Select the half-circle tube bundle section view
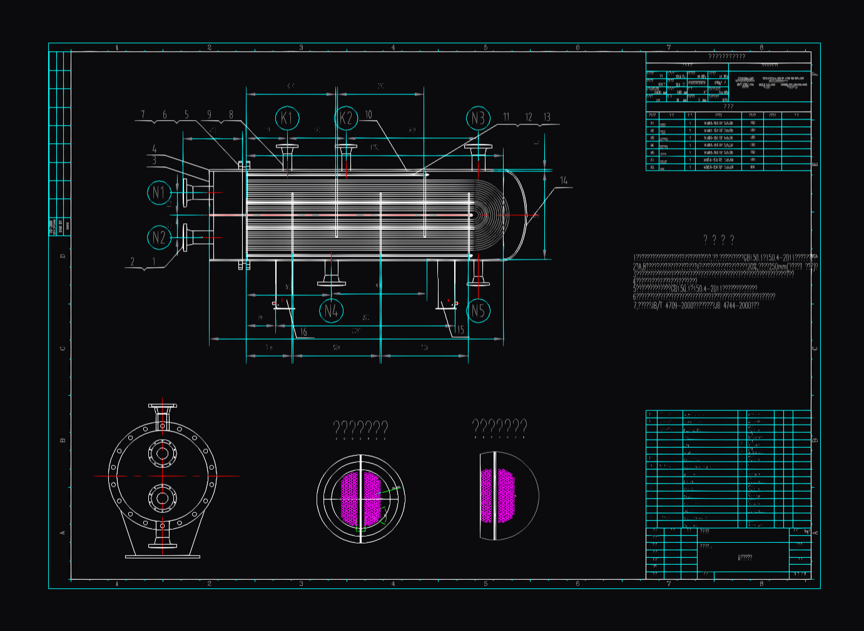 (509, 496)
